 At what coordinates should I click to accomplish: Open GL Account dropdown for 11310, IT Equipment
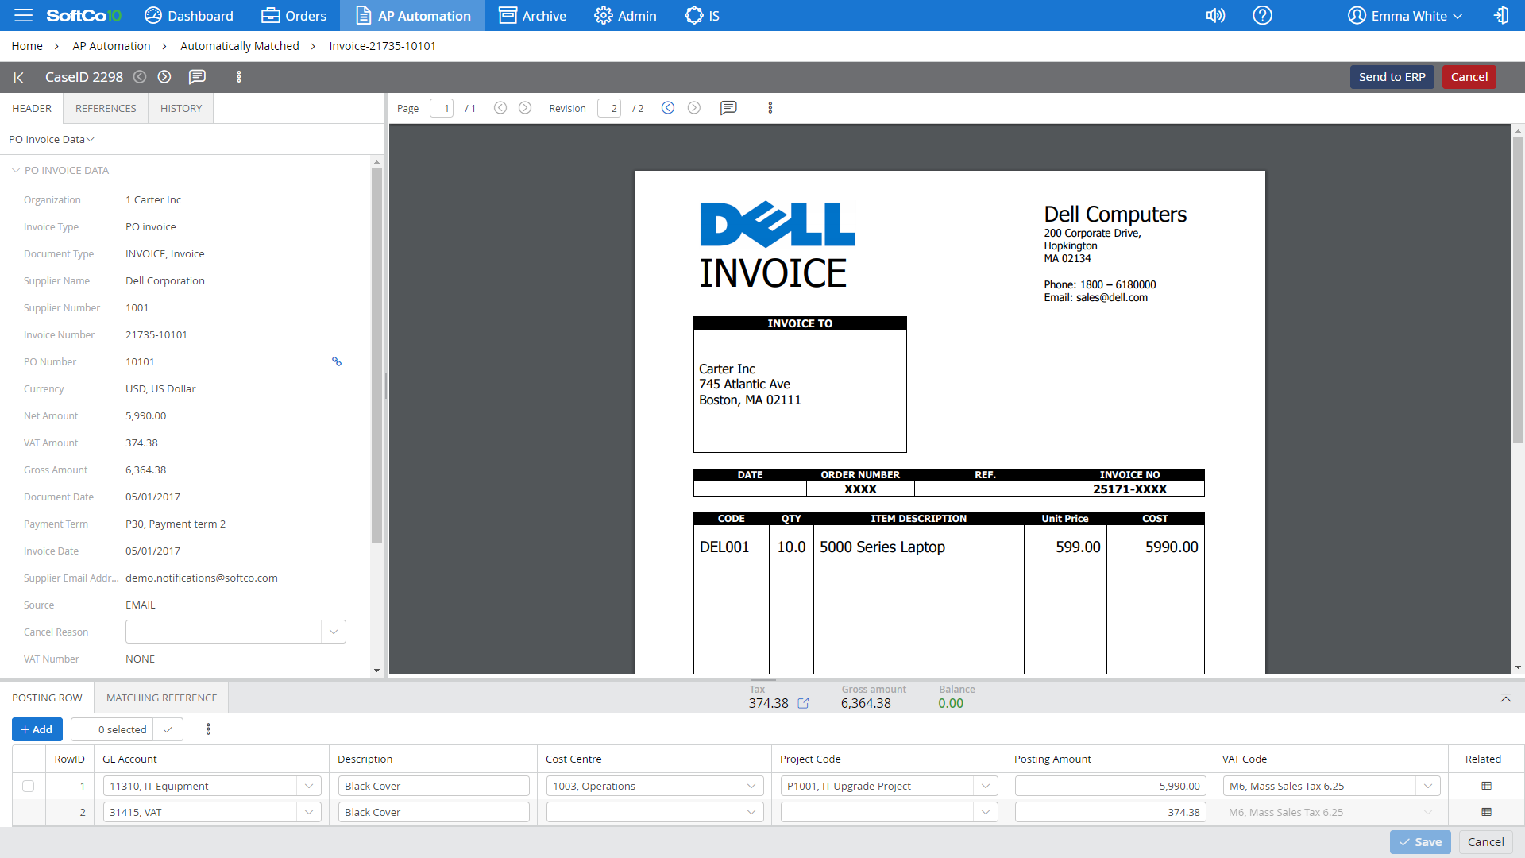pyautogui.click(x=308, y=786)
